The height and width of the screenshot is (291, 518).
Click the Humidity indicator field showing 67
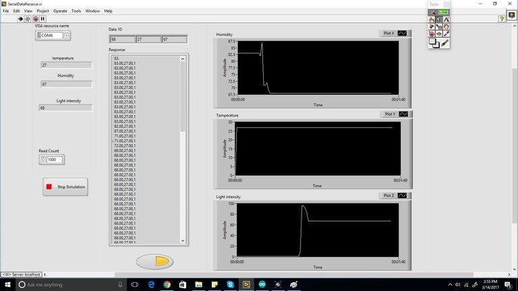[66, 84]
